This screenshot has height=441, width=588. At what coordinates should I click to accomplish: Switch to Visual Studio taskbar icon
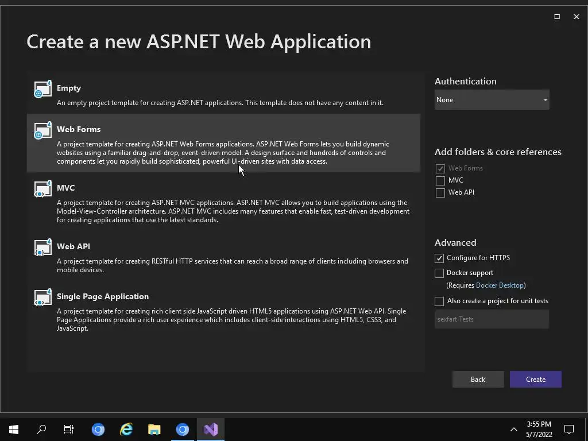(211, 429)
